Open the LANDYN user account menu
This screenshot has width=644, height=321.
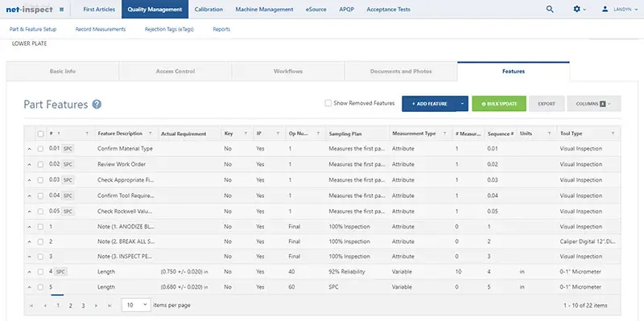619,9
